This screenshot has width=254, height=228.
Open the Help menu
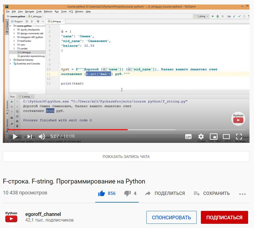88,12
